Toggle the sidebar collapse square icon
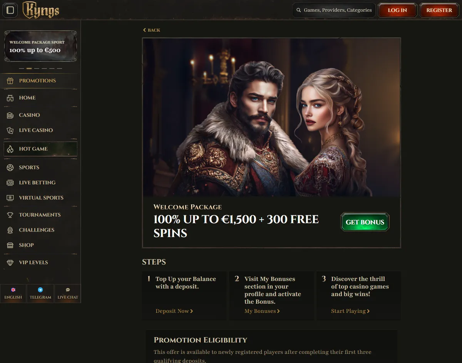462x363 pixels. click(10, 10)
